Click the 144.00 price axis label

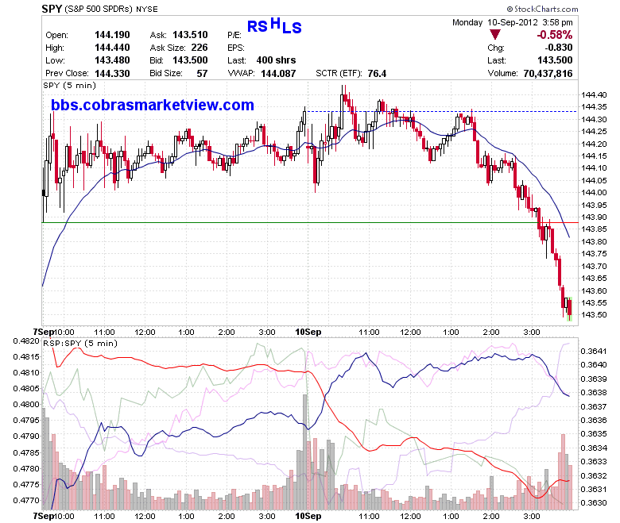(594, 193)
